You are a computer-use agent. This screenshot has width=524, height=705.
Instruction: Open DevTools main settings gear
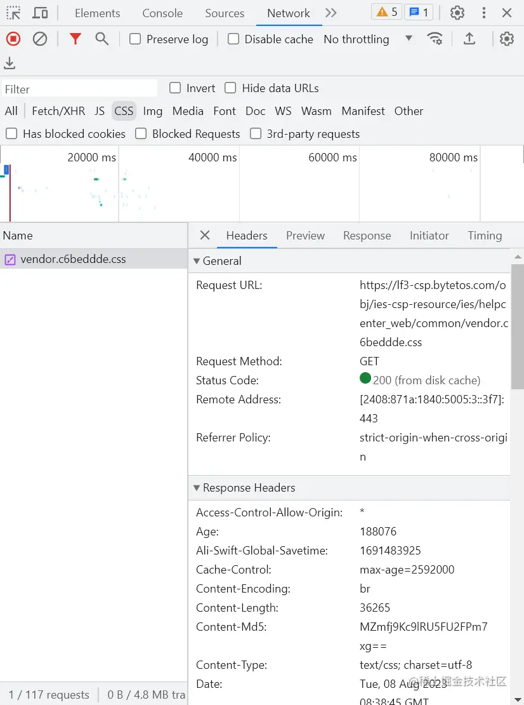pyautogui.click(x=457, y=13)
